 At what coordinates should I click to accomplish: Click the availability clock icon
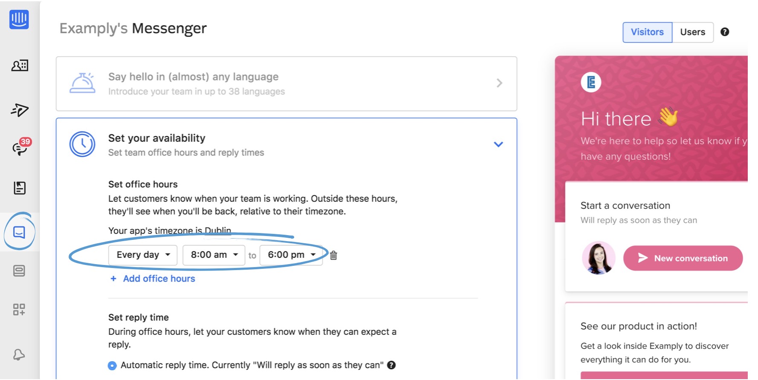(82, 144)
